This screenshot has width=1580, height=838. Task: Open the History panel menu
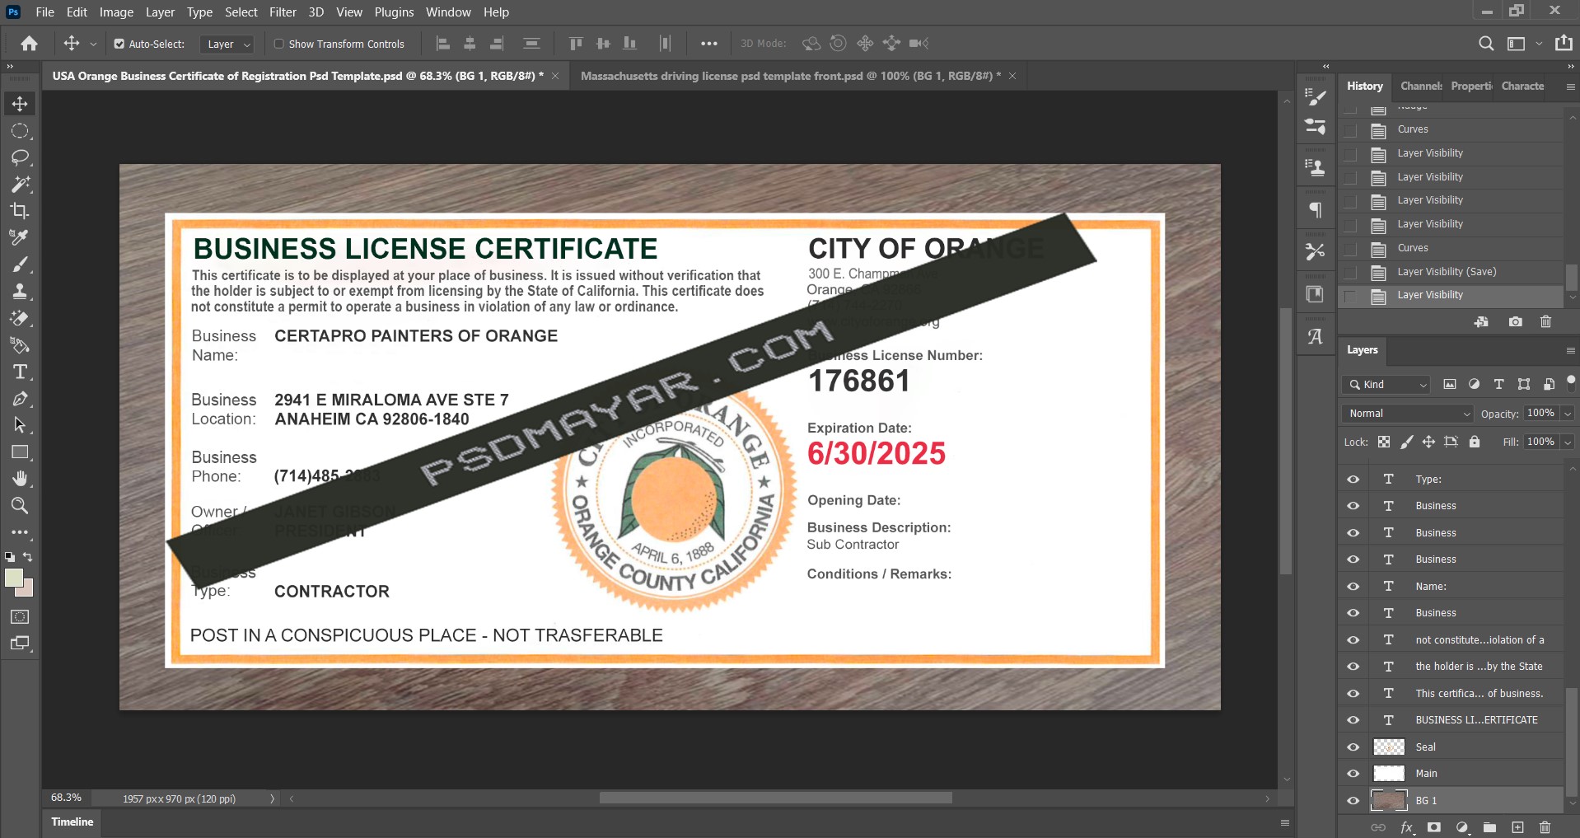pos(1570,87)
